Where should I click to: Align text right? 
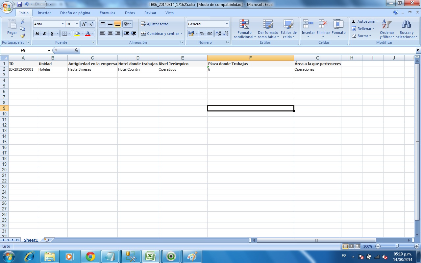tap(118, 34)
